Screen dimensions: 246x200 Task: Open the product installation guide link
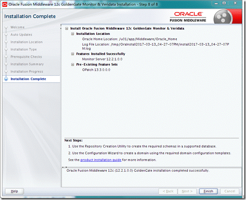101,160
